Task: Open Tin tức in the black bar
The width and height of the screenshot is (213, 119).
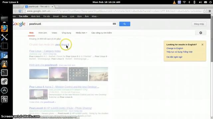Action: click(47, 16)
